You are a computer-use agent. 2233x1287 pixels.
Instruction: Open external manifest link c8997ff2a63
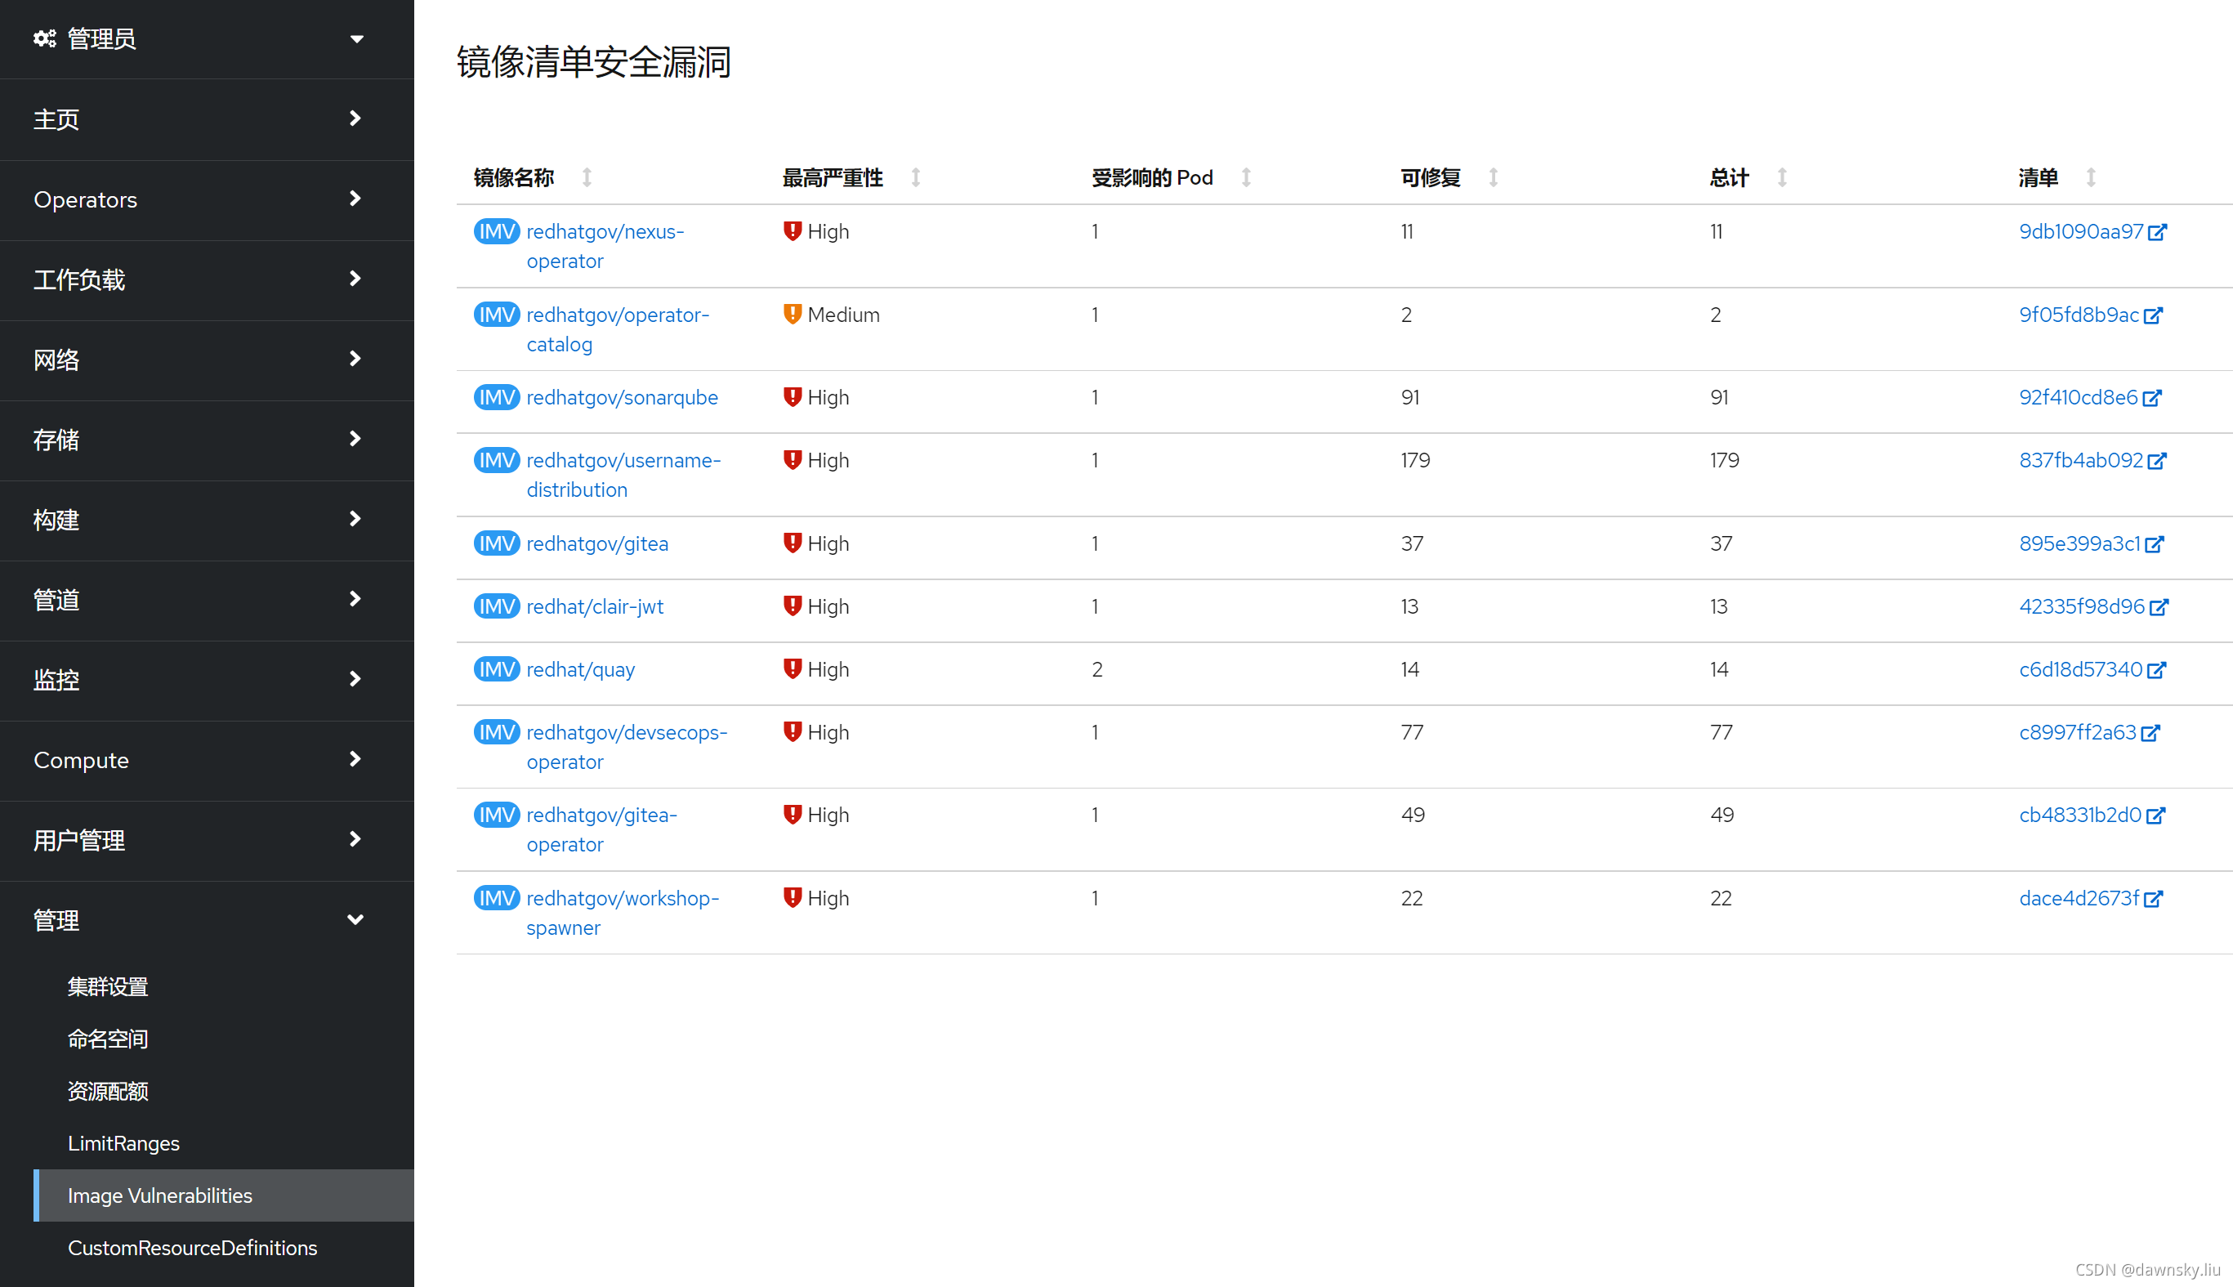[2089, 732]
